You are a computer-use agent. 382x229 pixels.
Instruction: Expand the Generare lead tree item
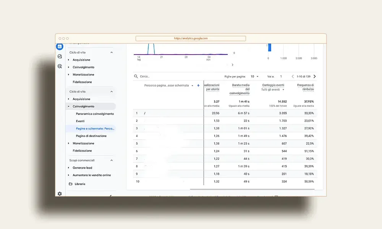tap(68, 168)
